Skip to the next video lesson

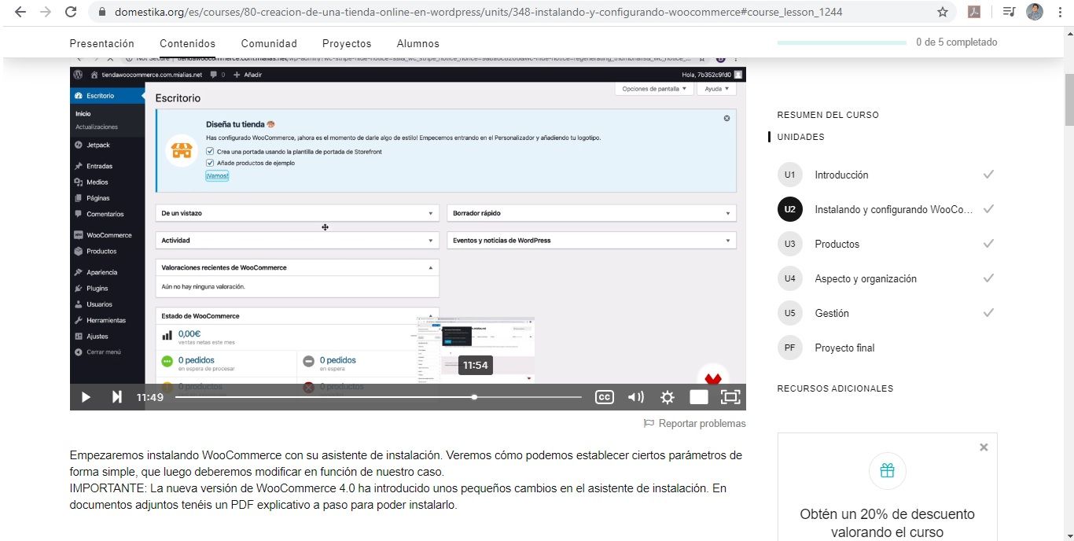coord(116,397)
